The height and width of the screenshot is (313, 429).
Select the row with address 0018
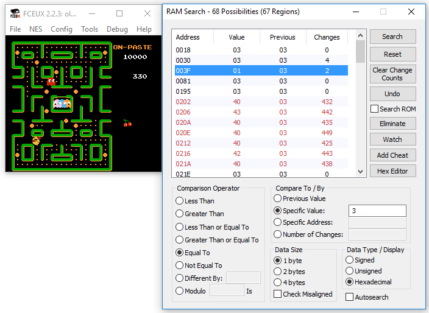click(261, 50)
